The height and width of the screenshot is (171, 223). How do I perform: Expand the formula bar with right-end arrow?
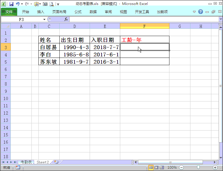pos(221,19)
